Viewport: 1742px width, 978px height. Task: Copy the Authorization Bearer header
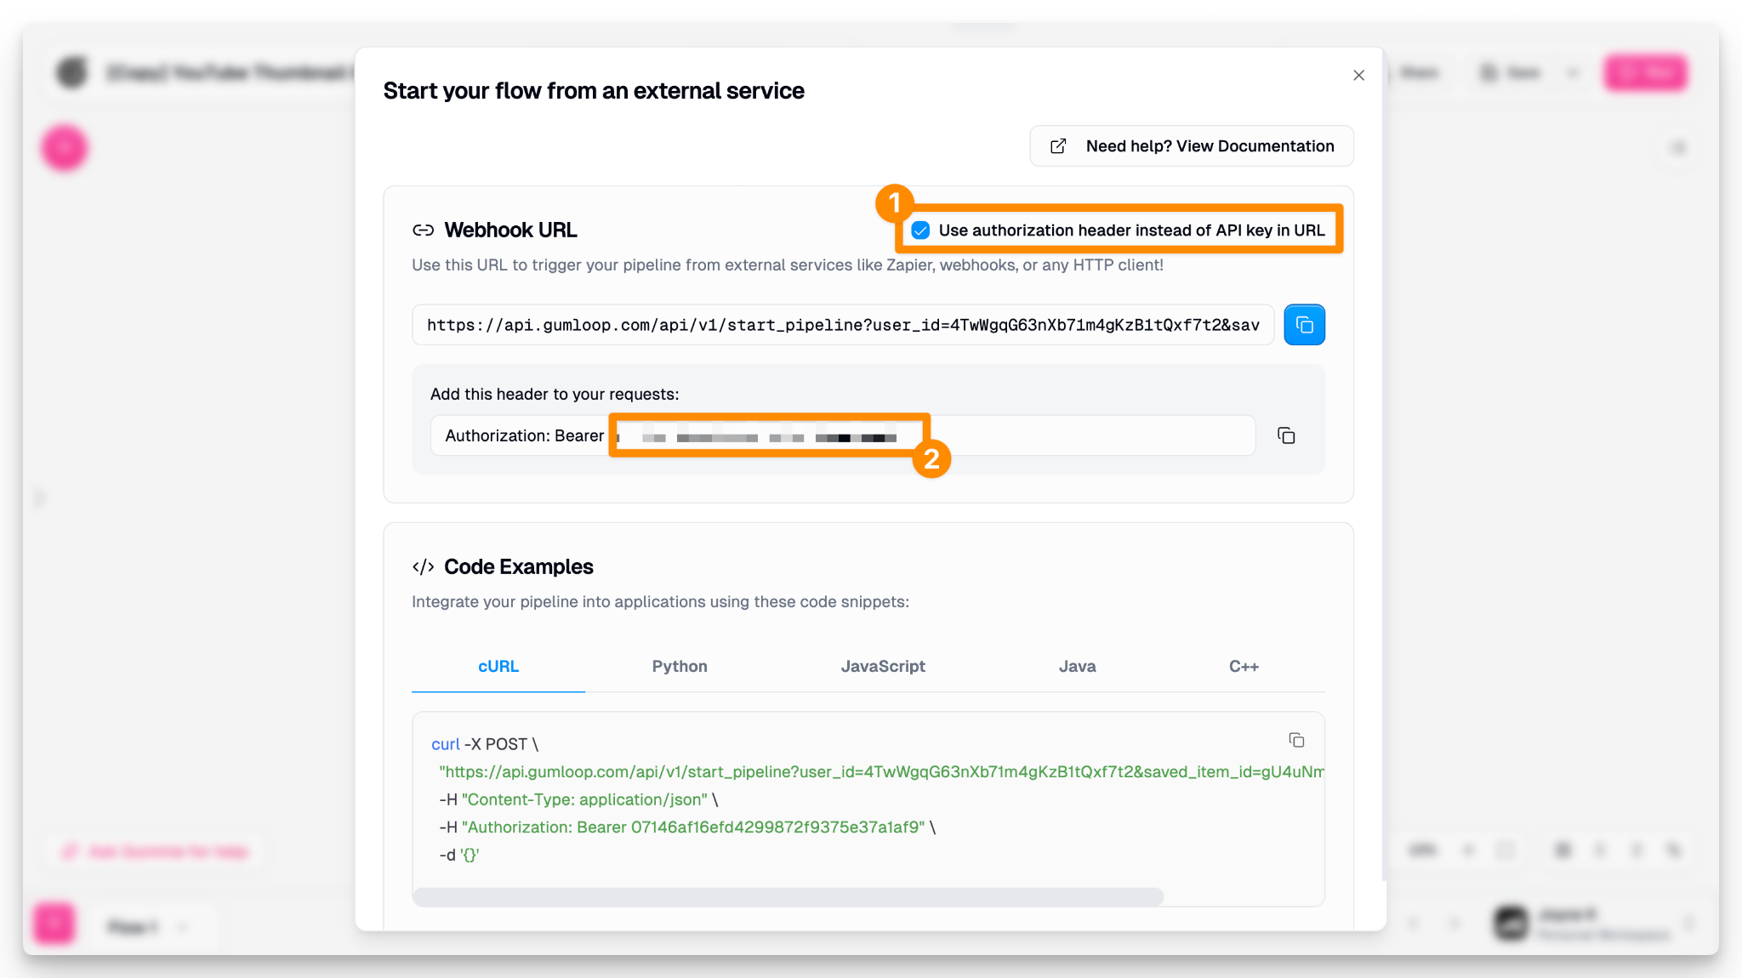tap(1286, 435)
